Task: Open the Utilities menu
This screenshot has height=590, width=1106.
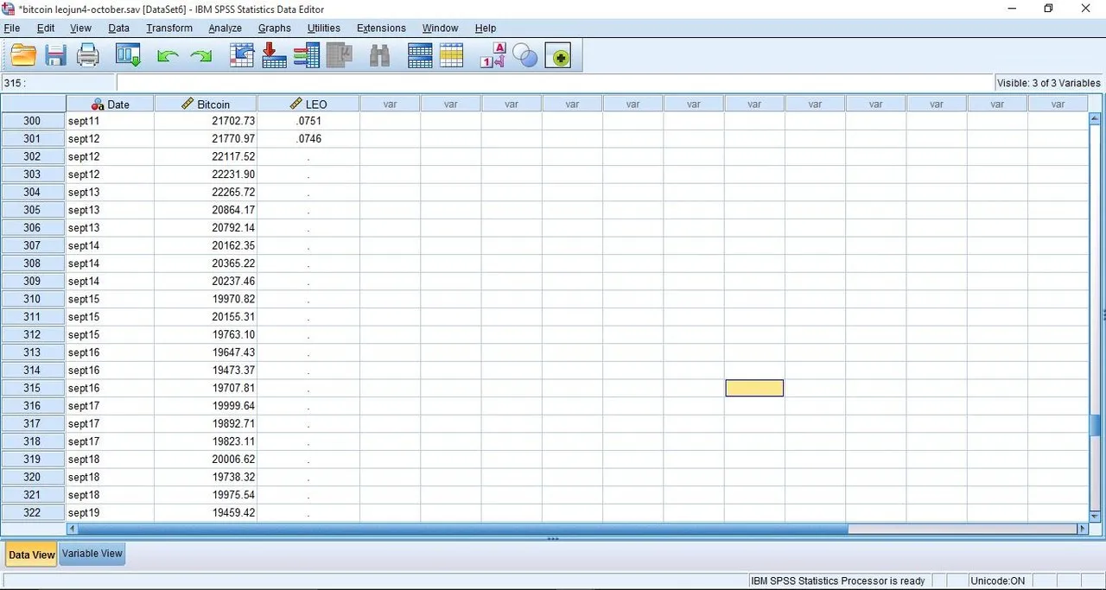Action: tap(324, 28)
